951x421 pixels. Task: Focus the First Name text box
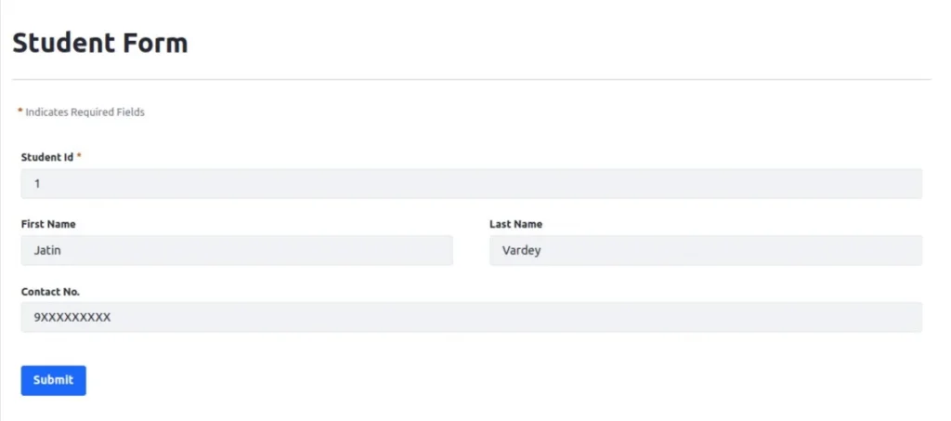[237, 250]
